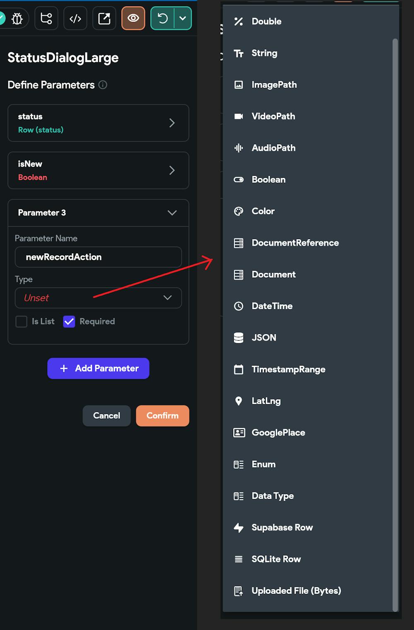This screenshot has height=630, width=414.
Task: Open the Unset type dropdown
Action: (x=98, y=298)
